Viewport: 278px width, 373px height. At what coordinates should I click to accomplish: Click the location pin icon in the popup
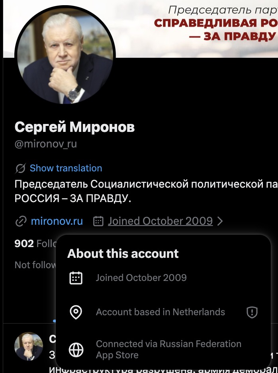pos(76,312)
